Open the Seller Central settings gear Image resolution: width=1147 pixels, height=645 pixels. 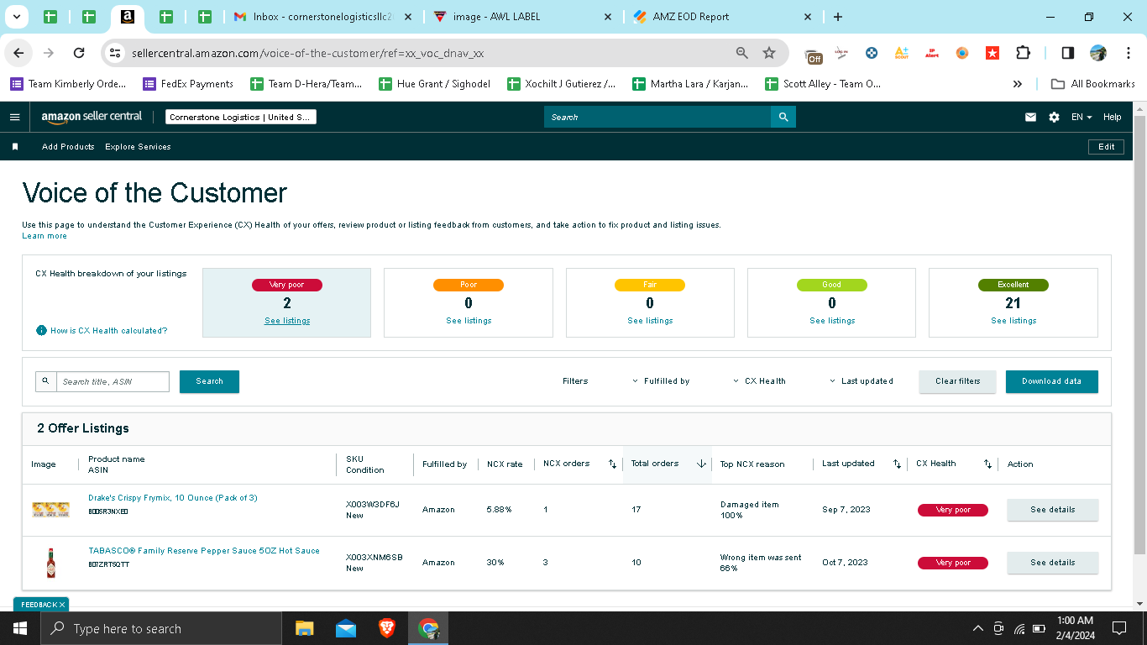coord(1054,118)
